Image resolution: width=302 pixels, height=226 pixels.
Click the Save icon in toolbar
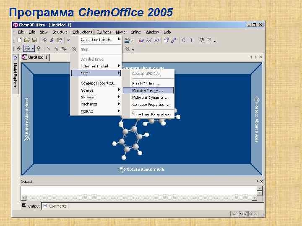coord(34,40)
